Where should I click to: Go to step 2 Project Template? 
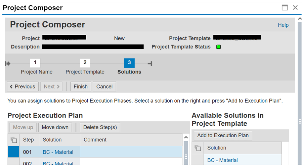point(85,63)
